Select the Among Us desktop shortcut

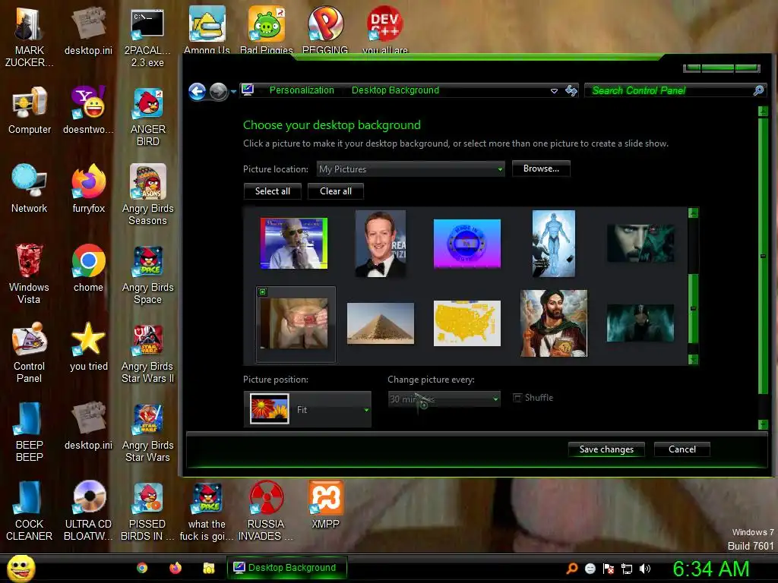(207, 30)
